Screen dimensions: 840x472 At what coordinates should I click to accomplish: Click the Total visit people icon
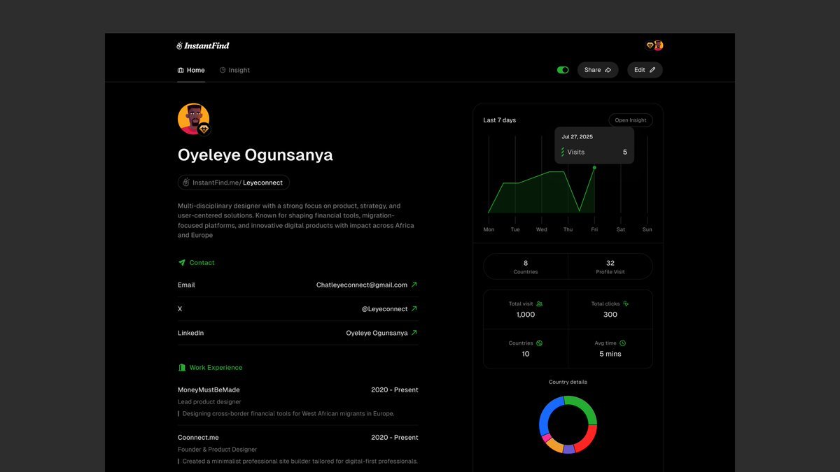tap(540, 304)
